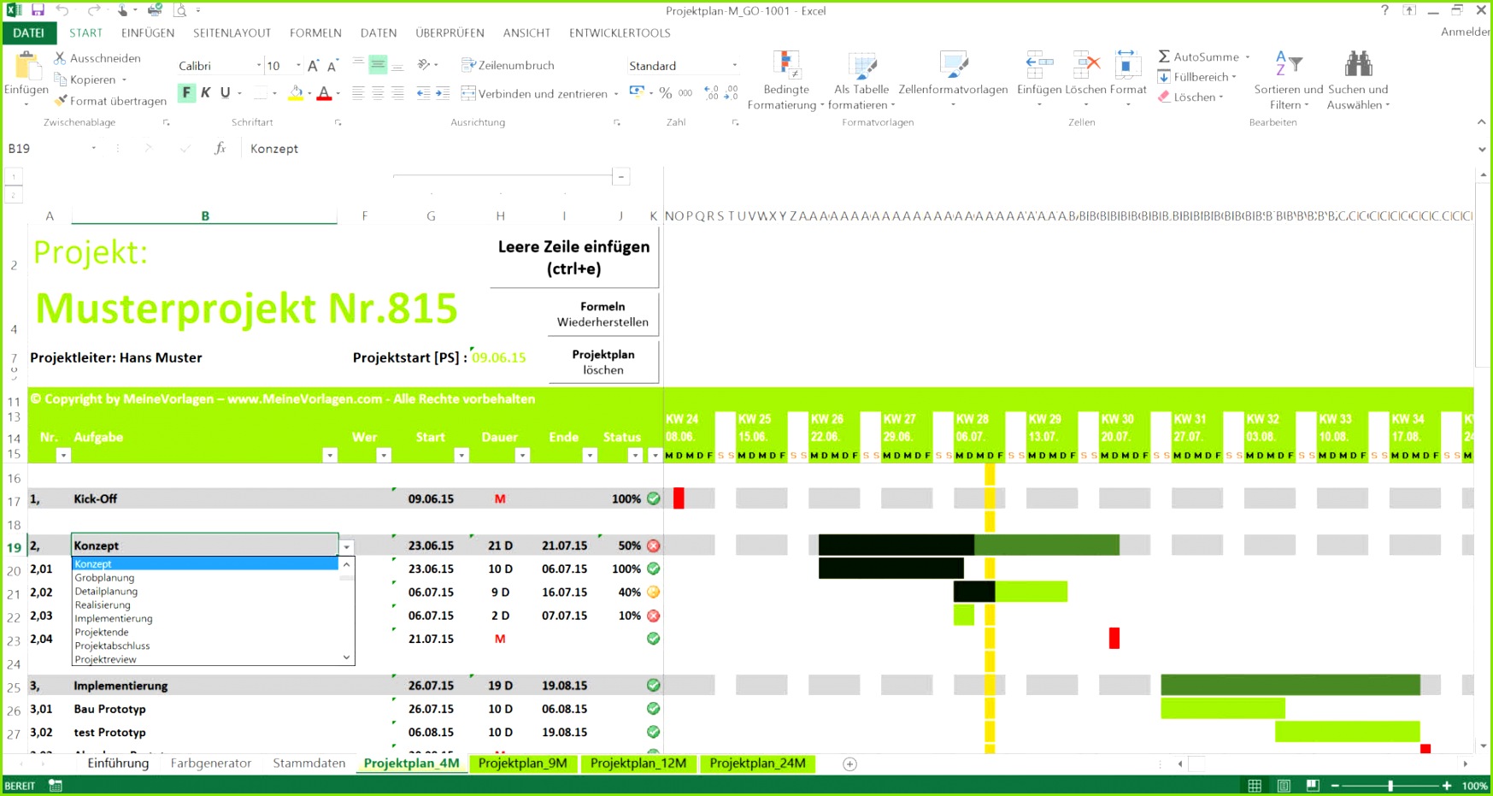The image size is (1493, 796).
Task: Click the Projektplan löschen button
Action: point(603,361)
